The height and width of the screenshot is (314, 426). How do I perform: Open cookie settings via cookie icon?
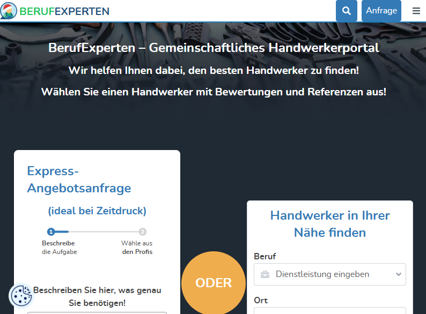click(x=21, y=296)
